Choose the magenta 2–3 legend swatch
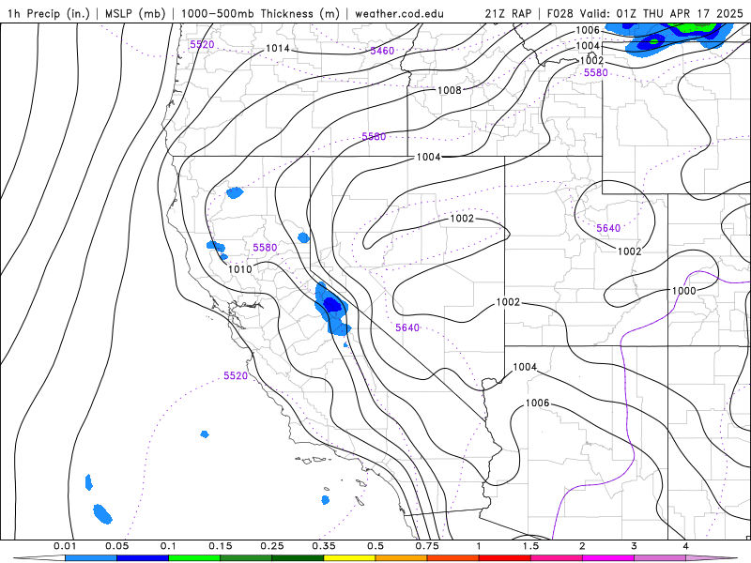751x563 pixels. [607, 558]
